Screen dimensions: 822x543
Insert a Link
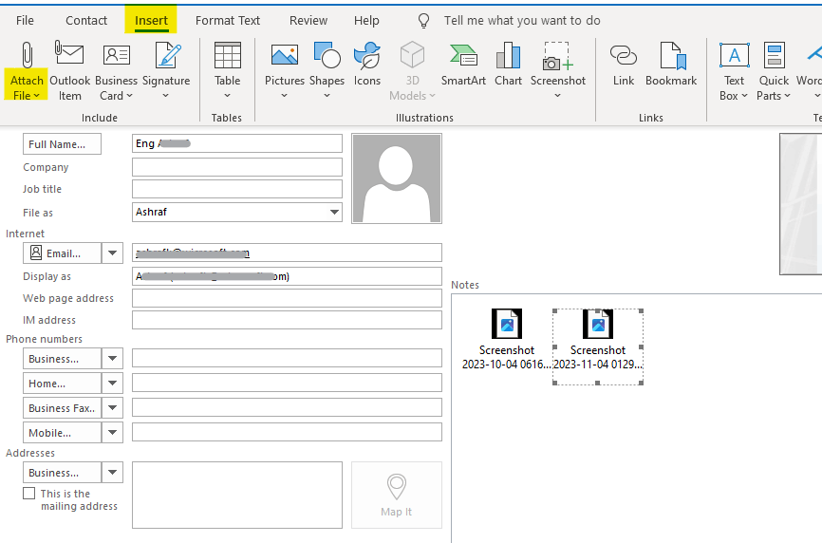(x=624, y=66)
